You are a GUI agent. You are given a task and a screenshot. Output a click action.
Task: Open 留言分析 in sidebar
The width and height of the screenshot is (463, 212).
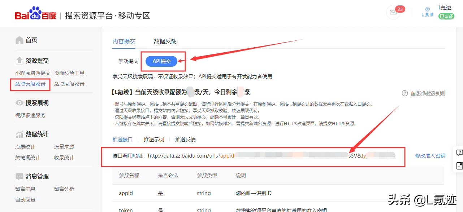pos(64,189)
